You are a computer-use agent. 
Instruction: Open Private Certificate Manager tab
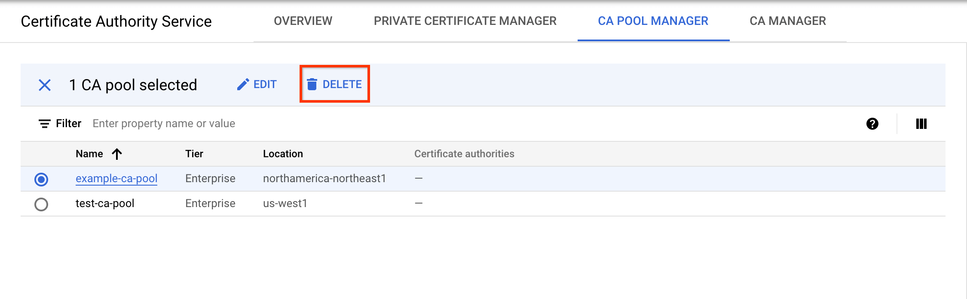[465, 21]
